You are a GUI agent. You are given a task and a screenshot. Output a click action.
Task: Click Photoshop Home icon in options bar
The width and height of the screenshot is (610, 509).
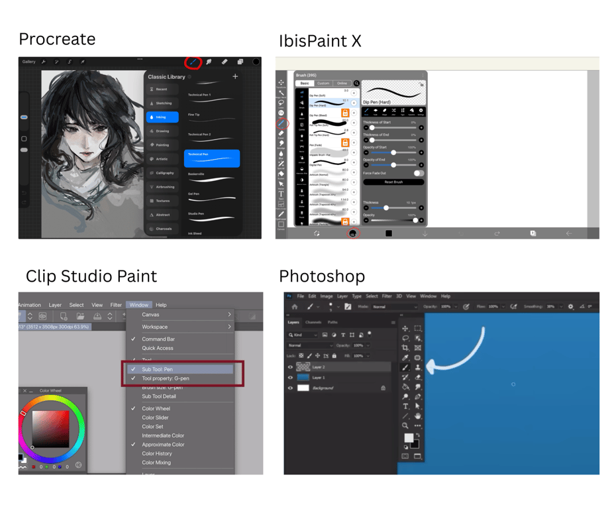(295, 307)
